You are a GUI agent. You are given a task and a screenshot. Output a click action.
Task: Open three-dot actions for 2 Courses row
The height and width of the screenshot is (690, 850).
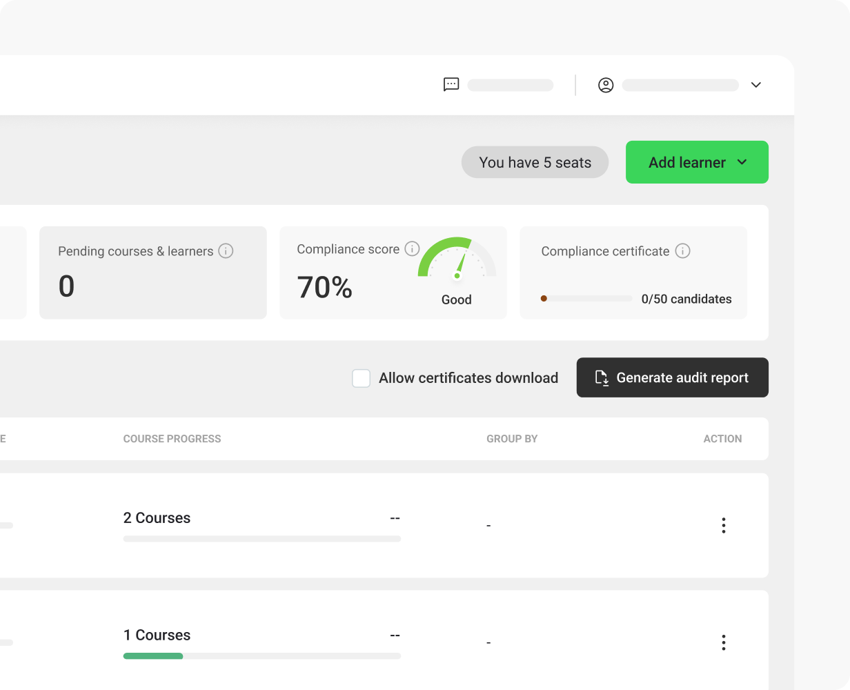[723, 525]
